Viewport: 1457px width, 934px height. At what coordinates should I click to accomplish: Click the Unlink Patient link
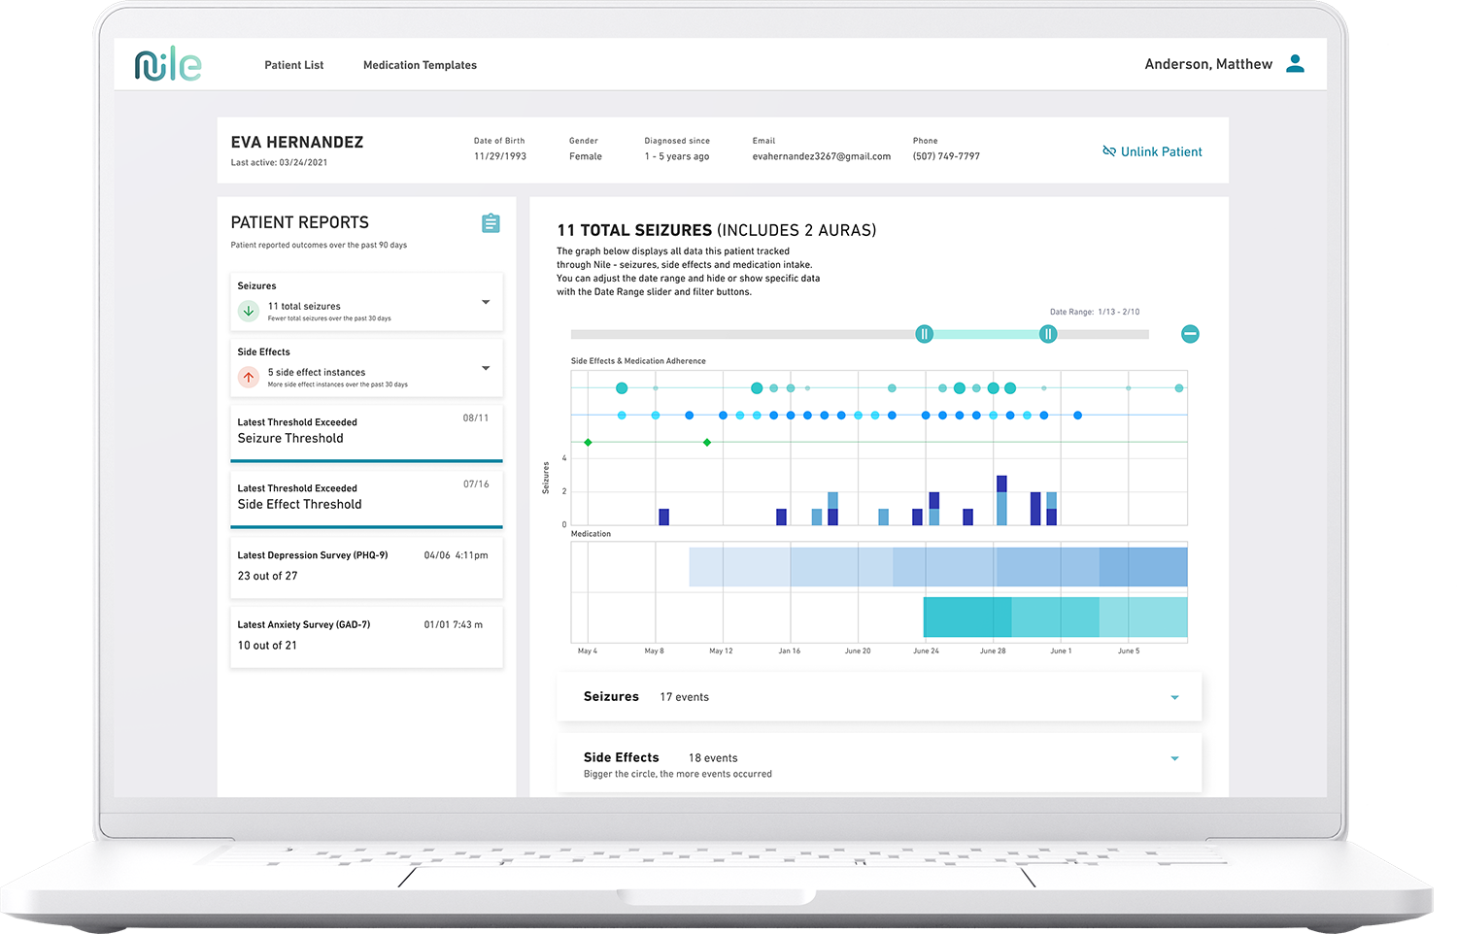[1161, 151]
